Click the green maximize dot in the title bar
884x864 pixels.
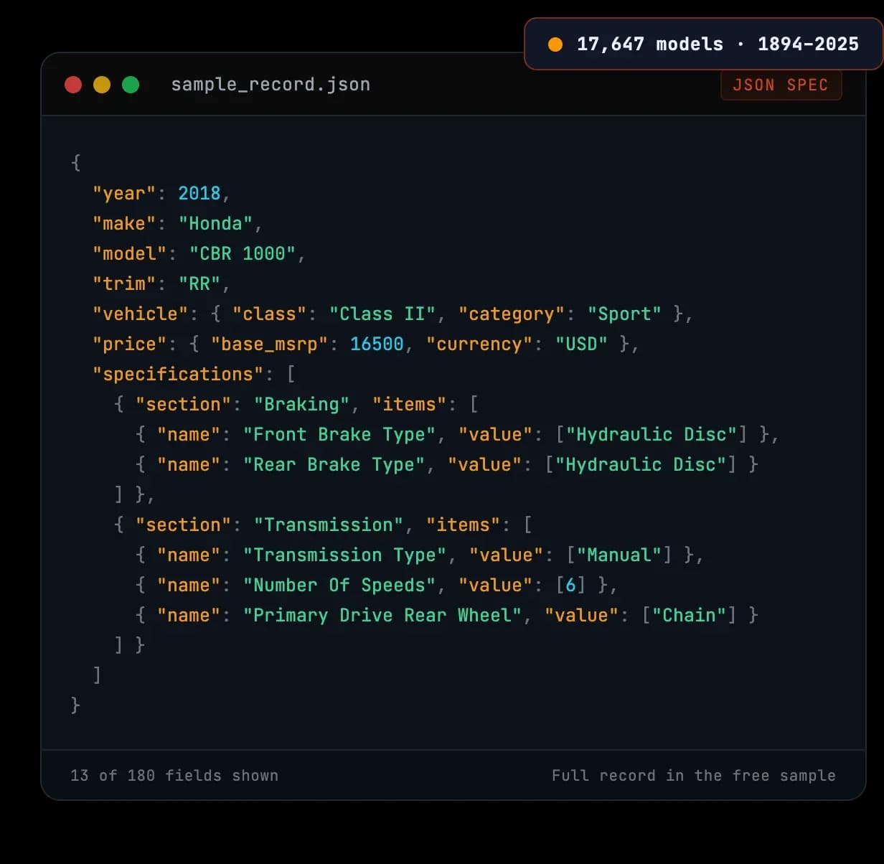pyautogui.click(x=131, y=85)
